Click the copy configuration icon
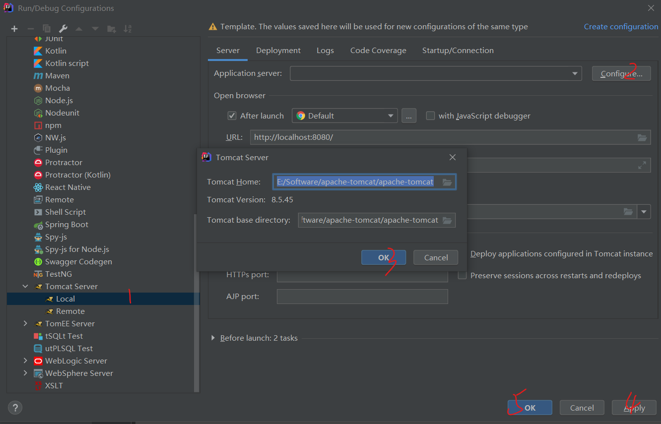 (47, 29)
